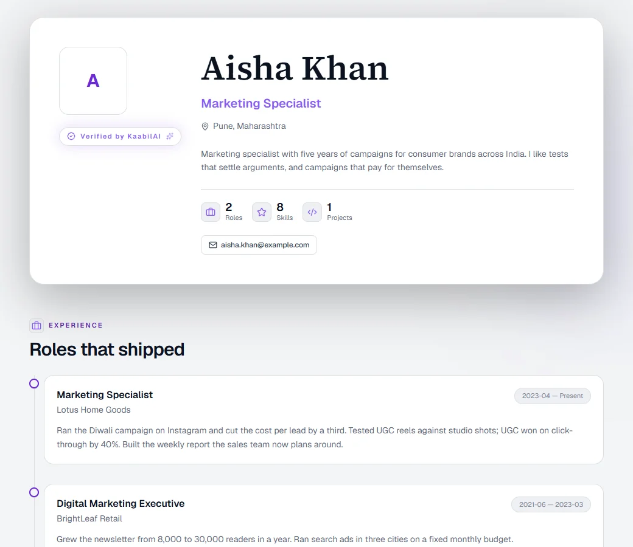
Task: Click the star icon next to 8 Skills
Action: point(262,212)
